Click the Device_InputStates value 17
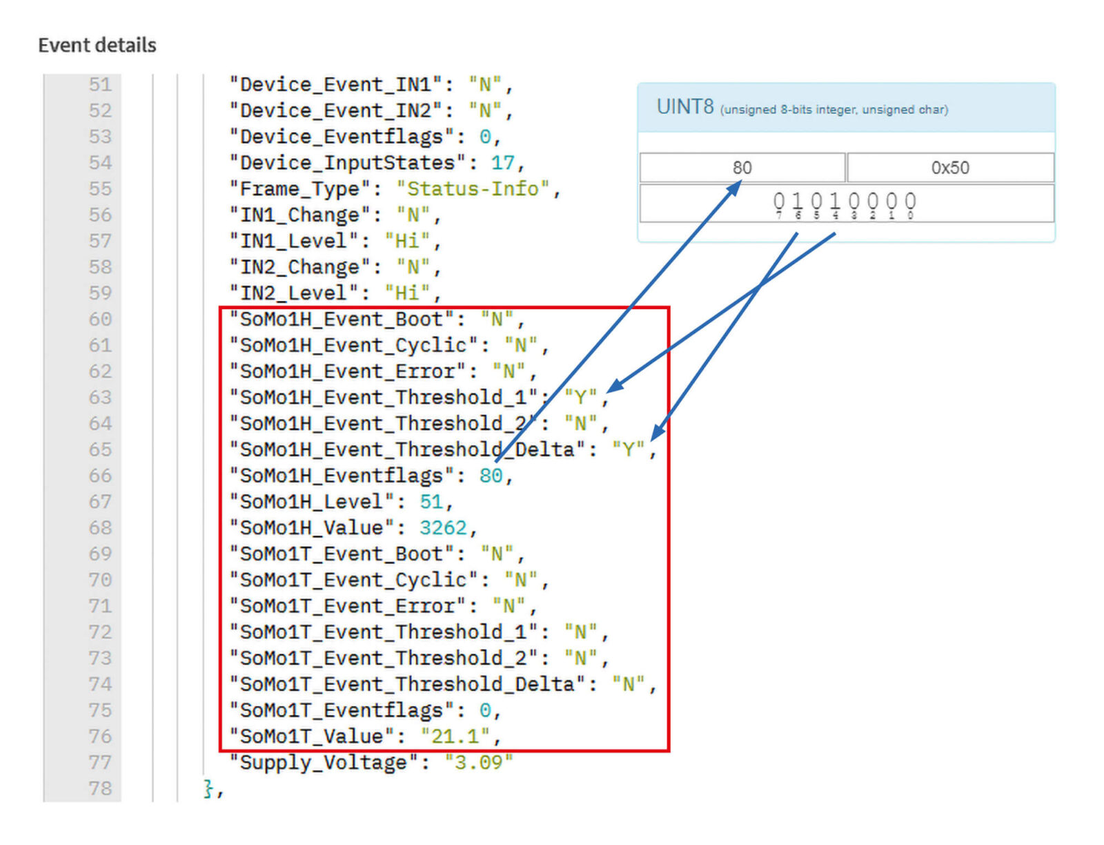The image size is (1104, 845). 502,163
